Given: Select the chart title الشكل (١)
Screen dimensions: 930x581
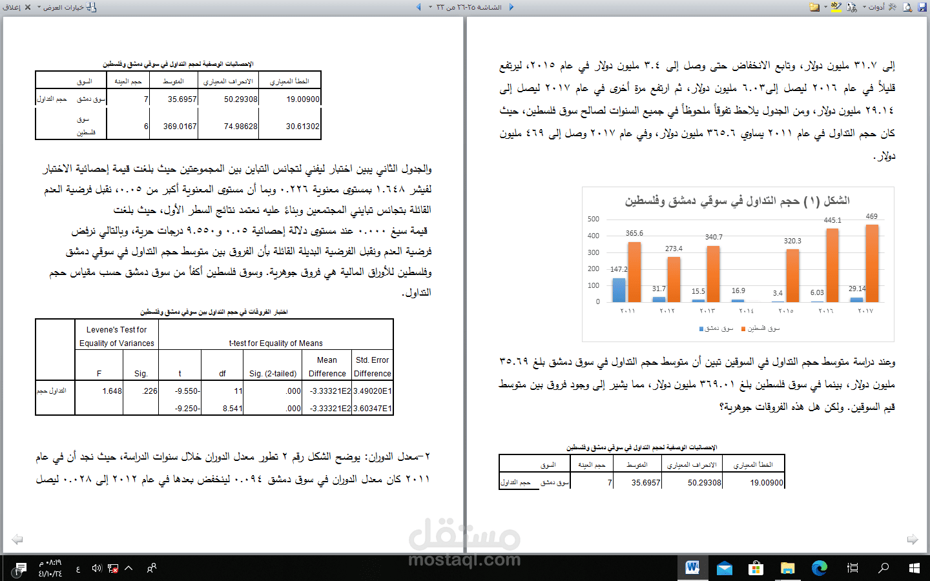Looking at the screenshot, I should tap(737, 201).
